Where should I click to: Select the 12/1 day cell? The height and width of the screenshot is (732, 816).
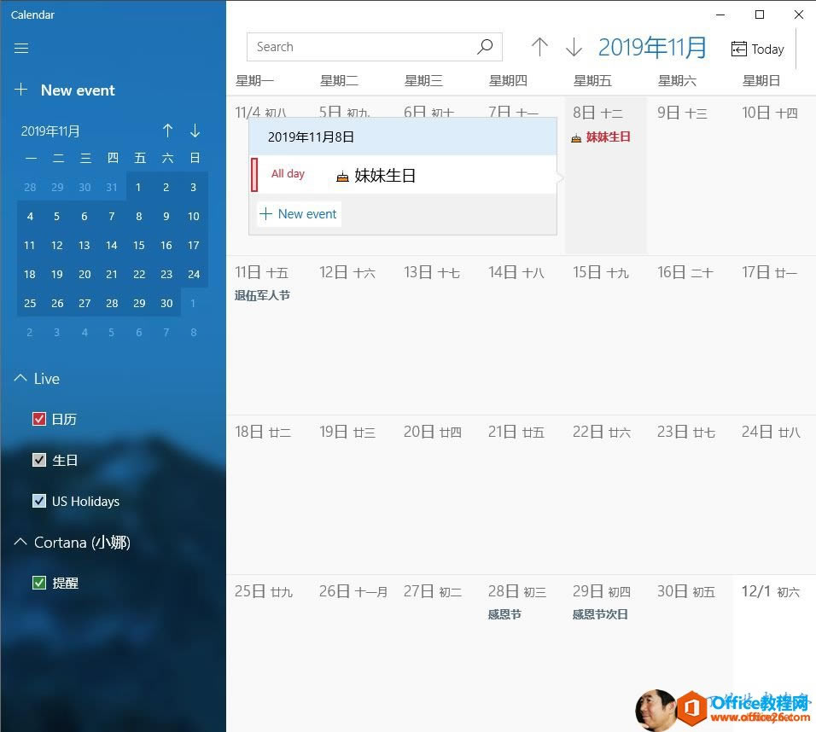(x=774, y=653)
